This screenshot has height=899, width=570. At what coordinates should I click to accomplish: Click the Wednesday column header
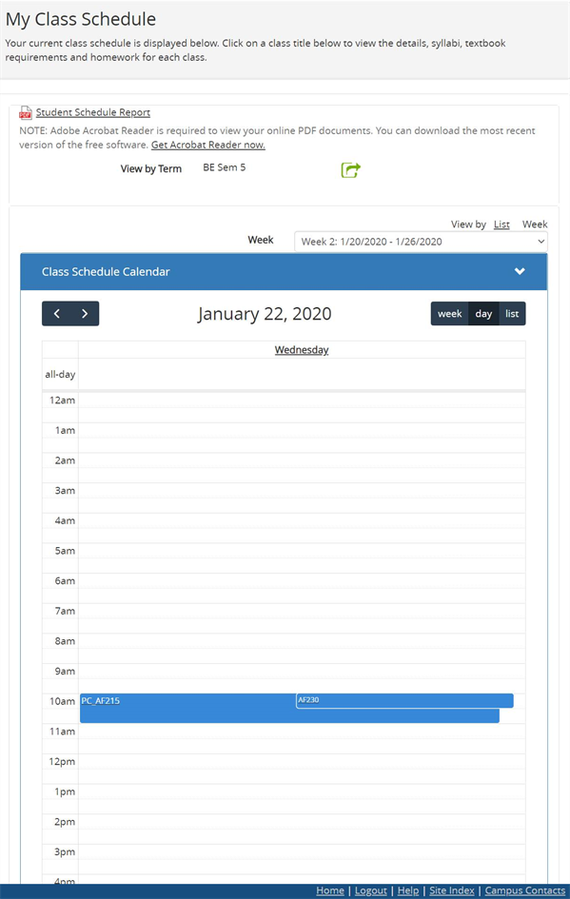pyautogui.click(x=302, y=350)
